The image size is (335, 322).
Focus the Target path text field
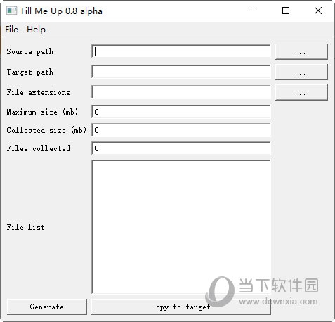click(181, 72)
